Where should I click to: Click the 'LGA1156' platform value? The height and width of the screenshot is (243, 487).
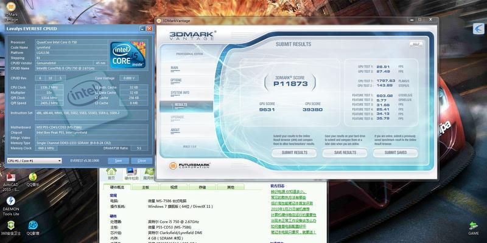(71, 52)
